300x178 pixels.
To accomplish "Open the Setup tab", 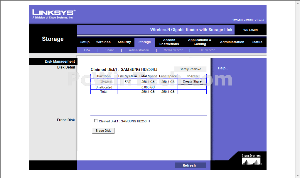I will tap(85, 42).
